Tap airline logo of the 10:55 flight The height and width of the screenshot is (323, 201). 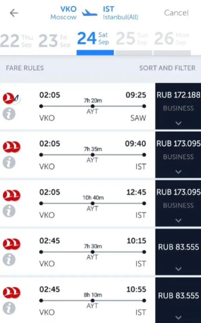pos(11,293)
